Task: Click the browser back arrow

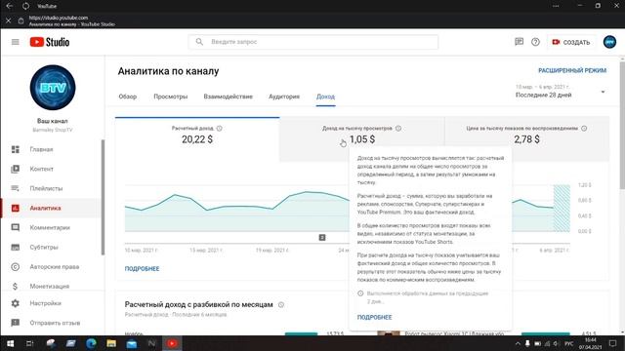Action: [9, 6]
